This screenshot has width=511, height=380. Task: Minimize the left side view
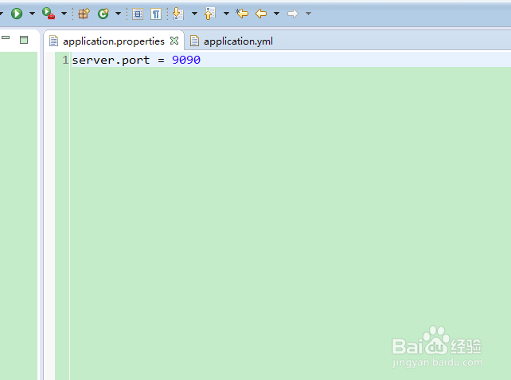point(6,37)
